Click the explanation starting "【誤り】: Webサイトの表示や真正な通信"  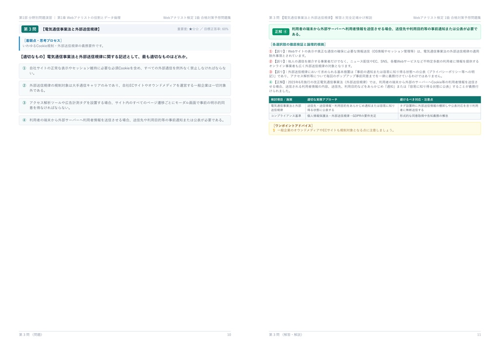[375, 54]
